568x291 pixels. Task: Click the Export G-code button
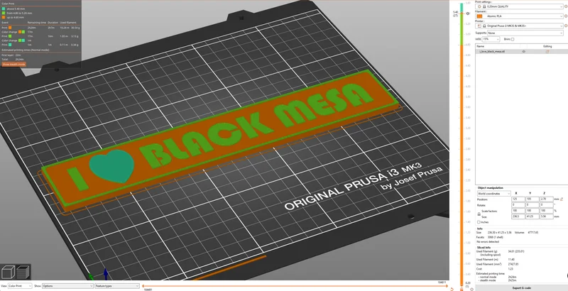click(522, 288)
